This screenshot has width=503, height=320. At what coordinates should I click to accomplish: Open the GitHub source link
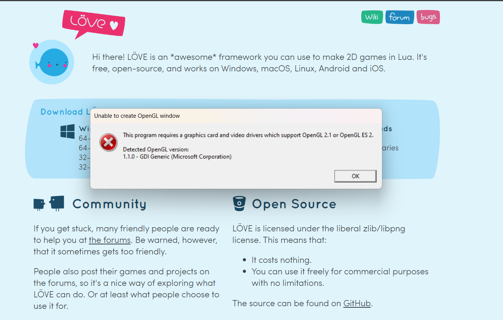point(357,303)
